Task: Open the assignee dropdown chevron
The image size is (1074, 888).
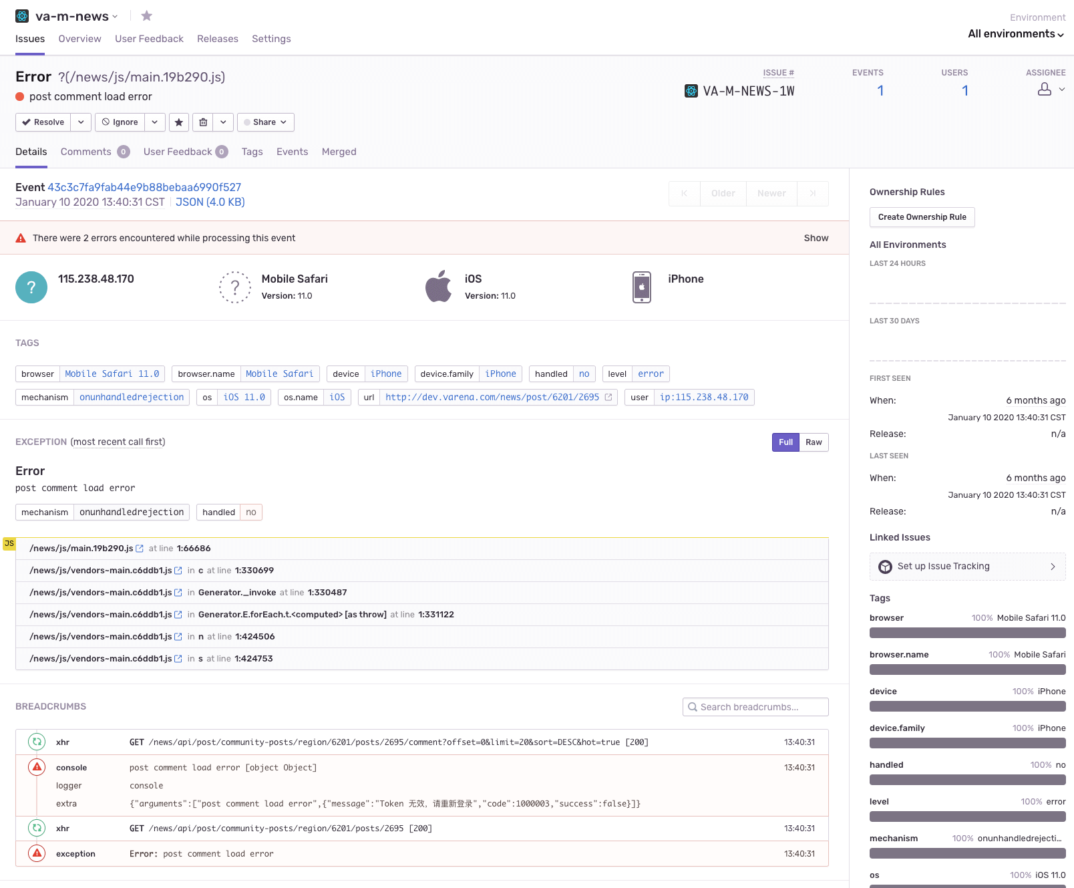Action: (1061, 89)
